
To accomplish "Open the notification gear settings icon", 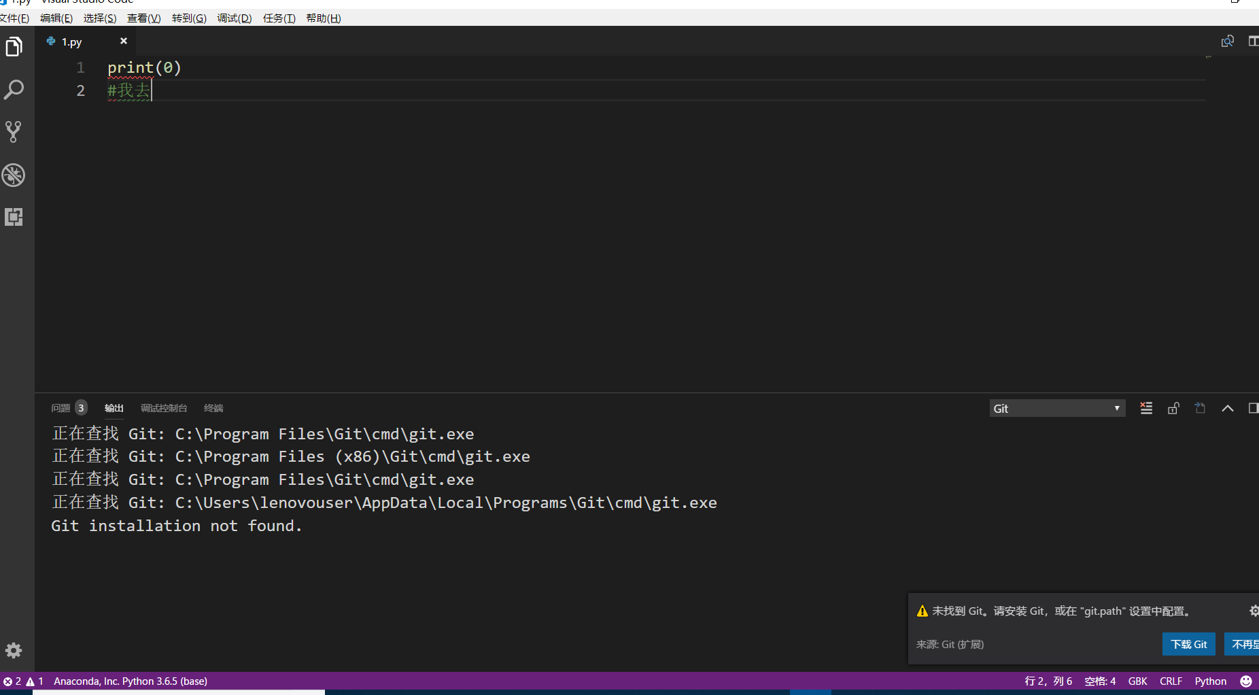I will [1254, 611].
